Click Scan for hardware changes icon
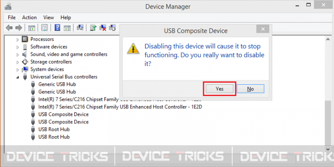334x167 pixels. pyautogui.click(x=80, y=28)
